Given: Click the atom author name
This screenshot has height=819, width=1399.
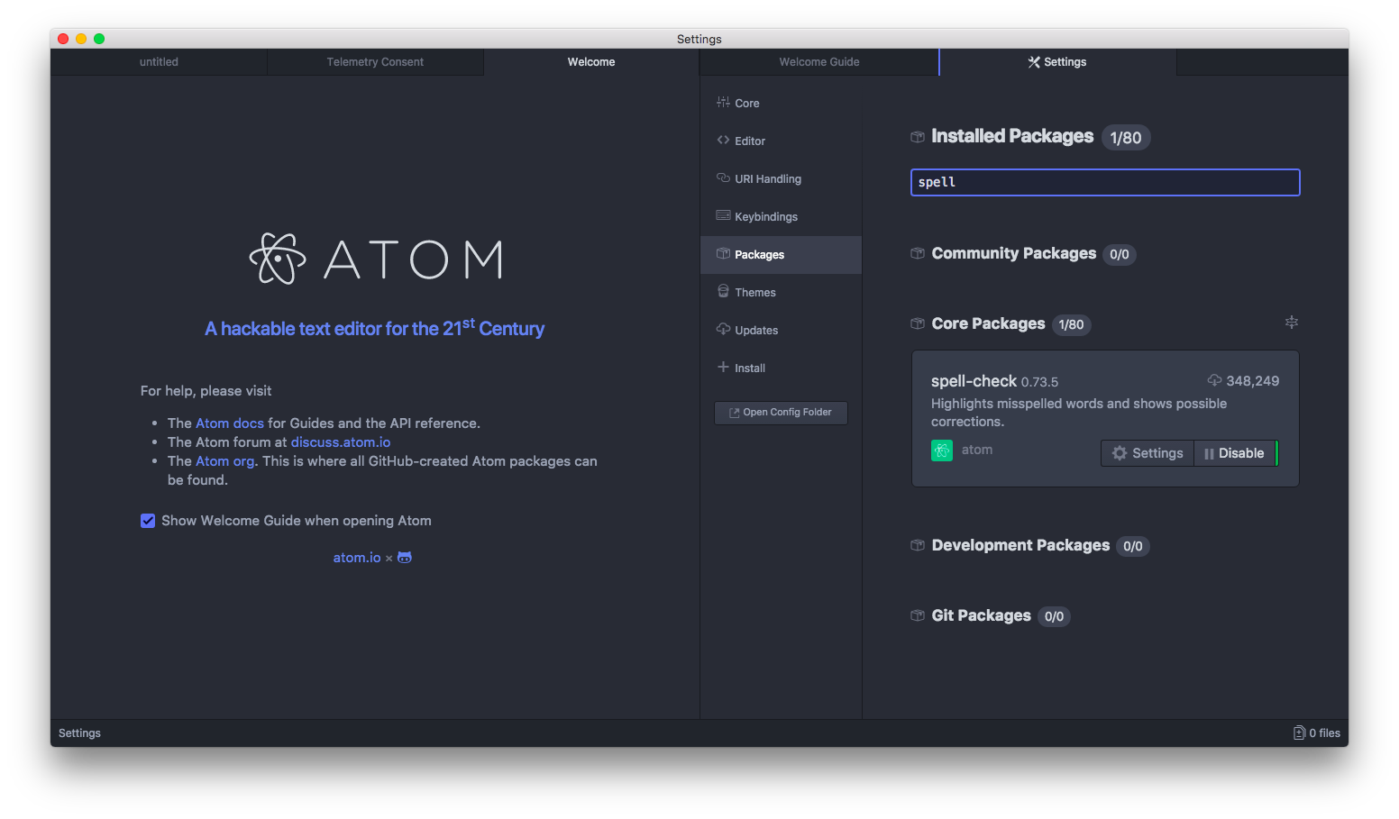Looking at the screenshot, I should 977,450.
